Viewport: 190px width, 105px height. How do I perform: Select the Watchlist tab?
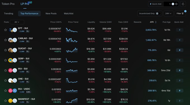68,14
